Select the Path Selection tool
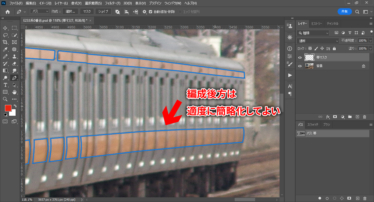This screenshot has width=374, height=202. coord(14,85)
